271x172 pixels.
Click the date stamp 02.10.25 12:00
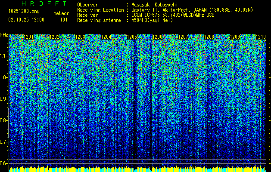[26, 20]
